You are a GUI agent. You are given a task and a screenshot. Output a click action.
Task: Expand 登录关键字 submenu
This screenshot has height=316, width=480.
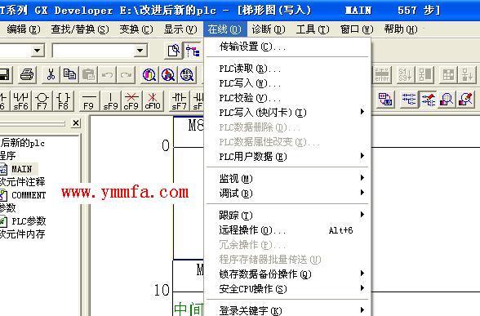coord(287,310)
